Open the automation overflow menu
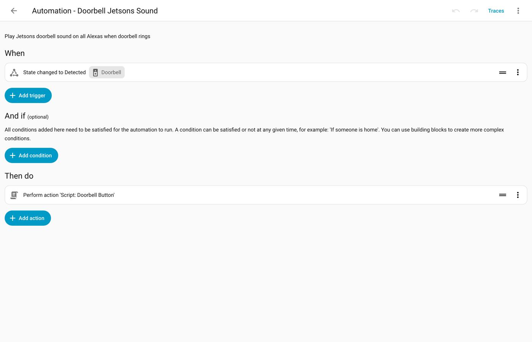This screenshot has width=532, height=342. (x=518, y=11)
